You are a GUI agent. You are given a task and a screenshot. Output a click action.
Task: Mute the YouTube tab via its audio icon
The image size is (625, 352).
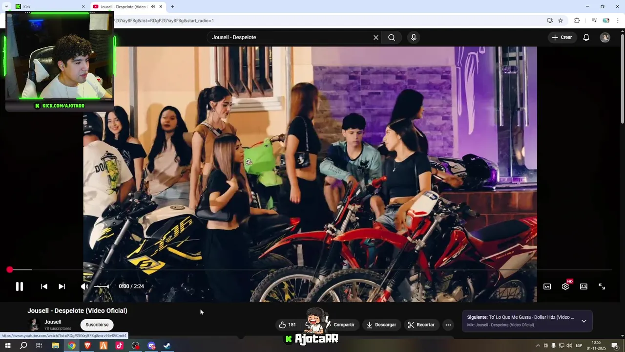[x=153, y=6]
